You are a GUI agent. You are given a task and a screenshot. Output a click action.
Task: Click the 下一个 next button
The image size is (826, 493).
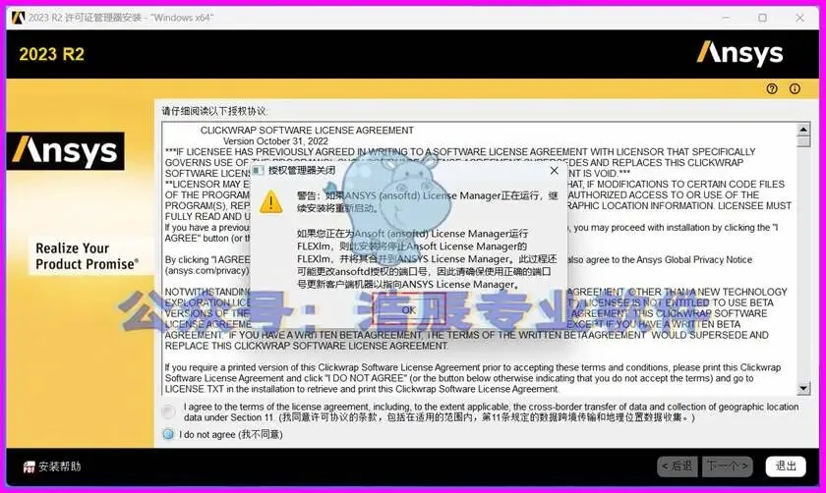pos(727,466)
